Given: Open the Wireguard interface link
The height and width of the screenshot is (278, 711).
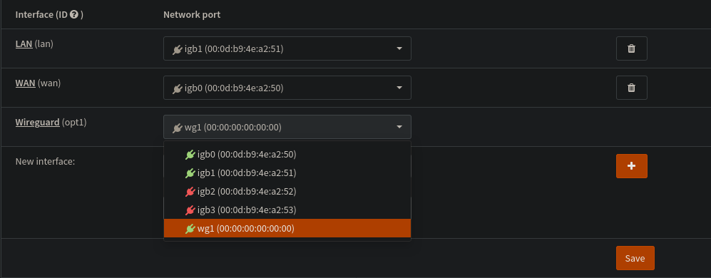Looking at the screenshot, I should click(x=38, y=123).
